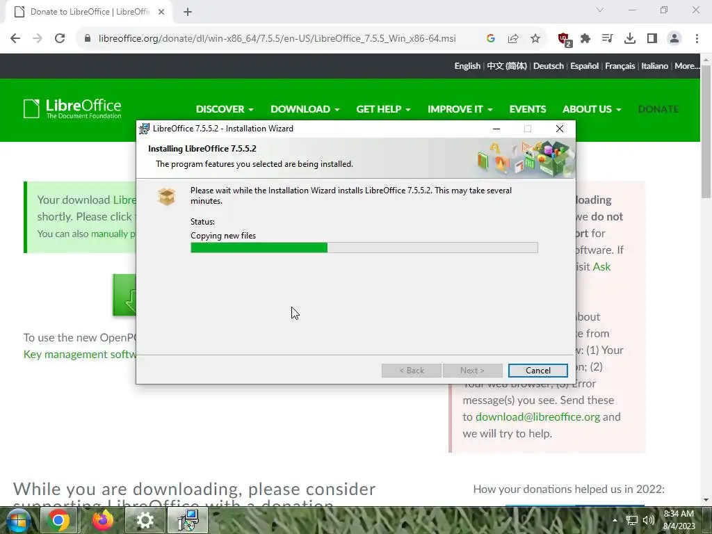Switch site language to Italiano
This screenshot has height=534, width=712.
[x=655, y=66]
